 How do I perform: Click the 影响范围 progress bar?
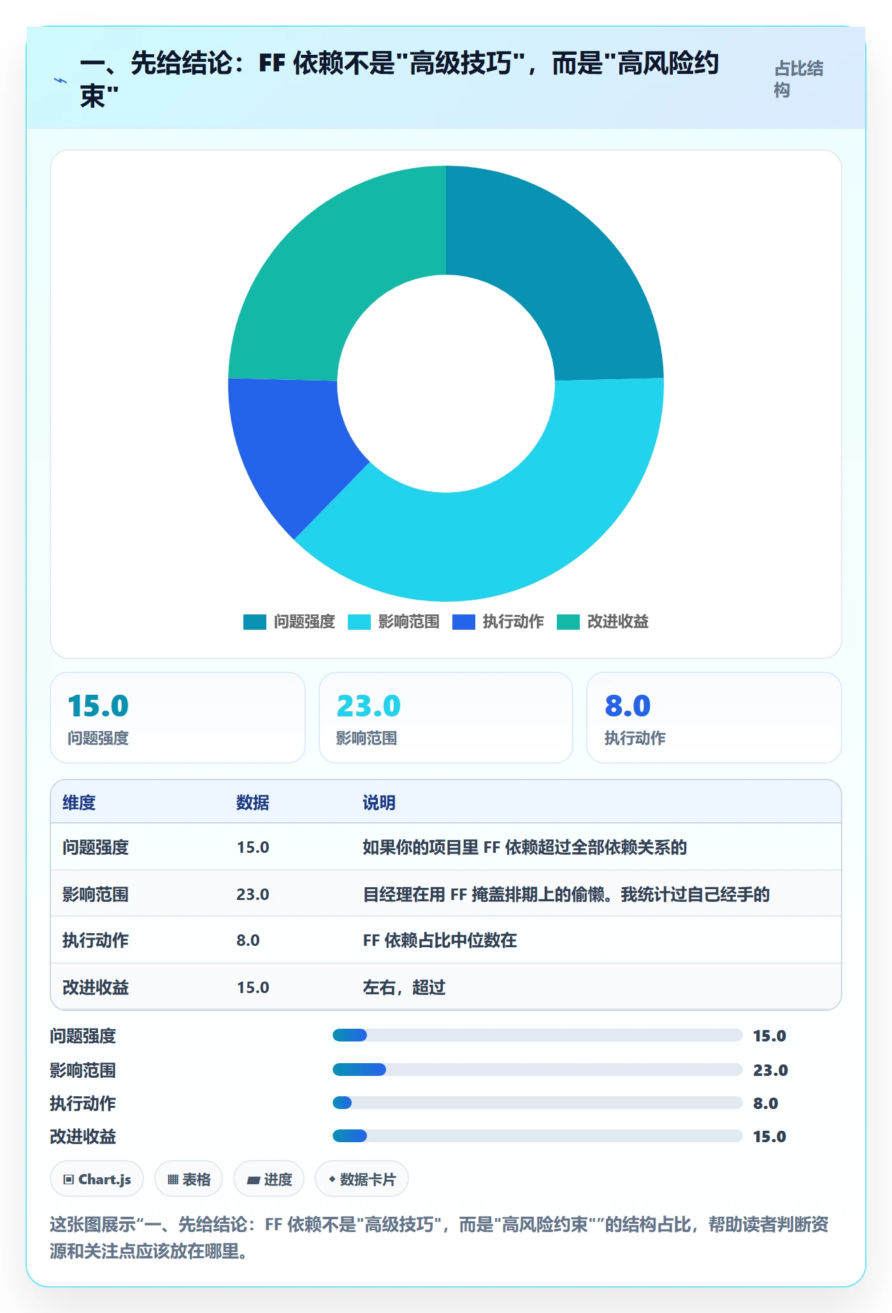click(x=537, y=1070)
